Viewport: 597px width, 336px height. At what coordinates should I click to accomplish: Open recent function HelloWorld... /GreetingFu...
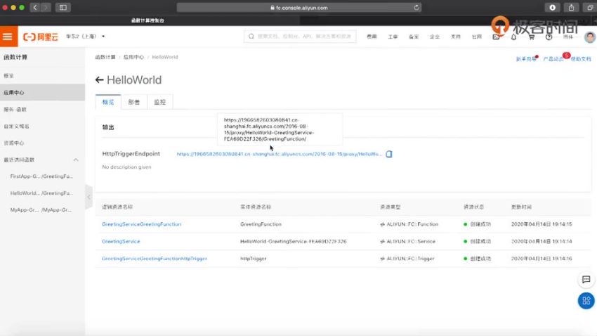tap(41, 193)
